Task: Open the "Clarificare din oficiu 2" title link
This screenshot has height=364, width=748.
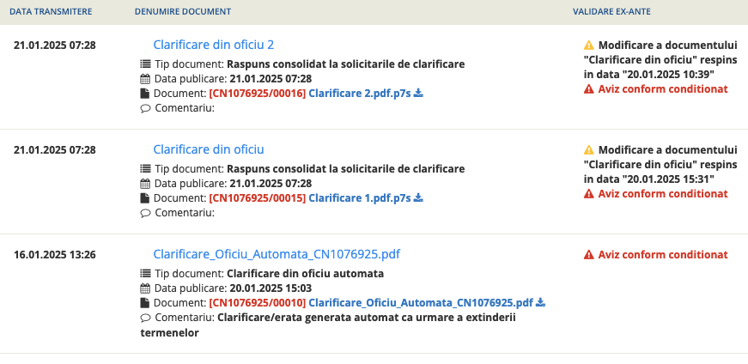Action: click(x=213, y=45)
